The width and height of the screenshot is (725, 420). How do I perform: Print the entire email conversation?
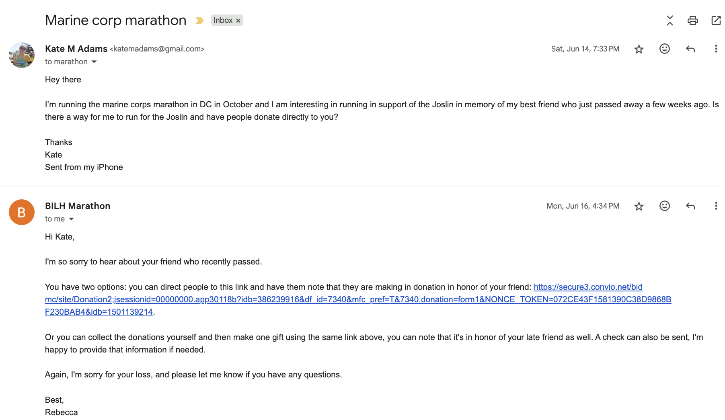(x=692, y=20)
